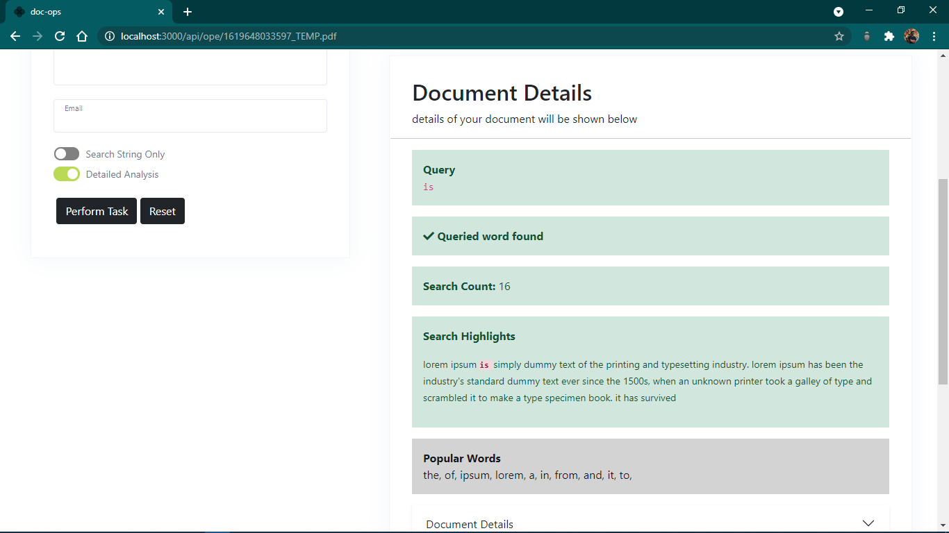Click the address bar URL
This screenshot has height=533, width=949.
(x=229, y=36)
